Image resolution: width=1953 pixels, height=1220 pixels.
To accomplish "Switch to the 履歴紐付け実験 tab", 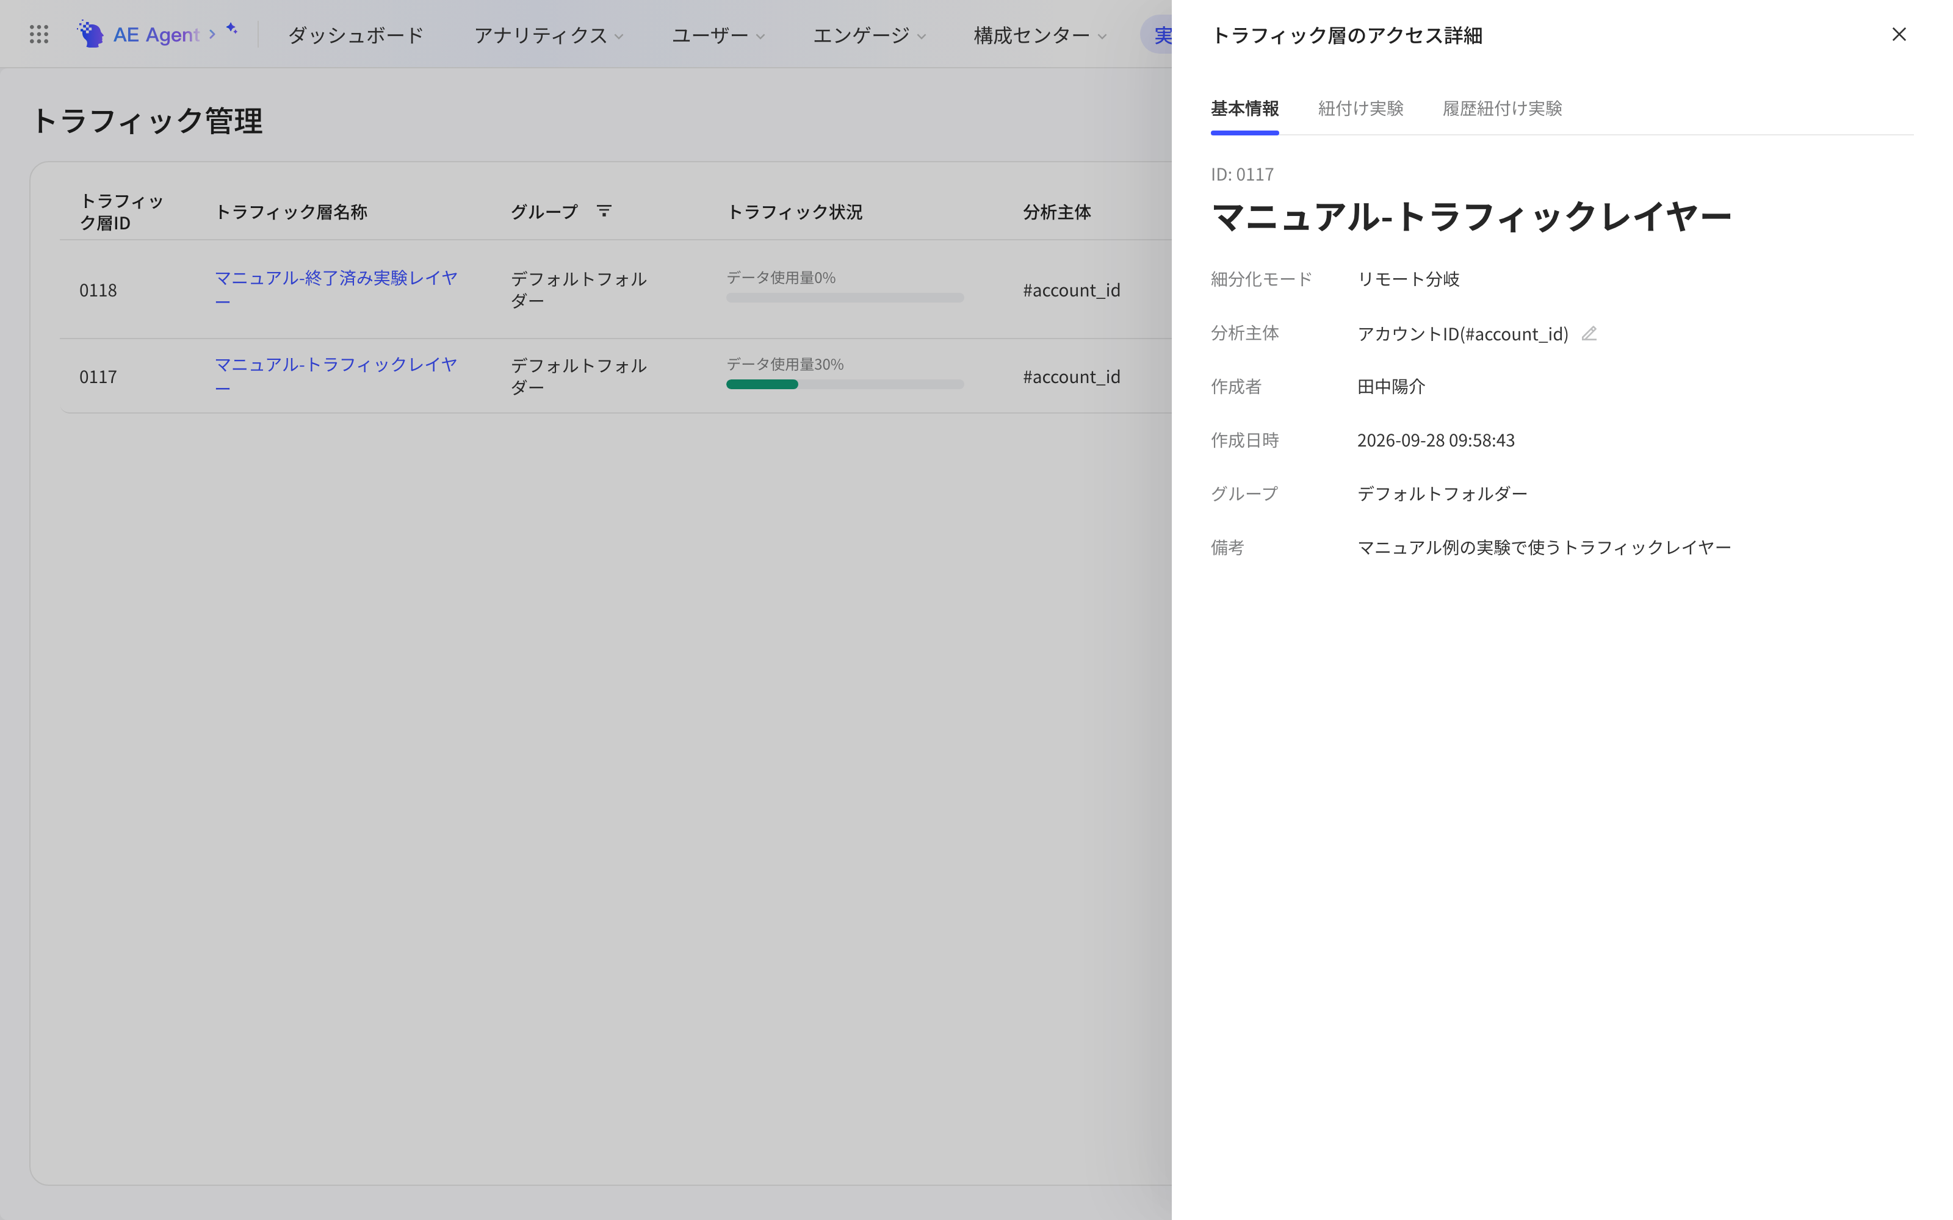I will [1502, 108].
